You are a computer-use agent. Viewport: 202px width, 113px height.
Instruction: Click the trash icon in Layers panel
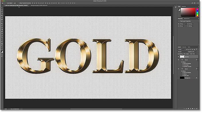click(197, 109)
